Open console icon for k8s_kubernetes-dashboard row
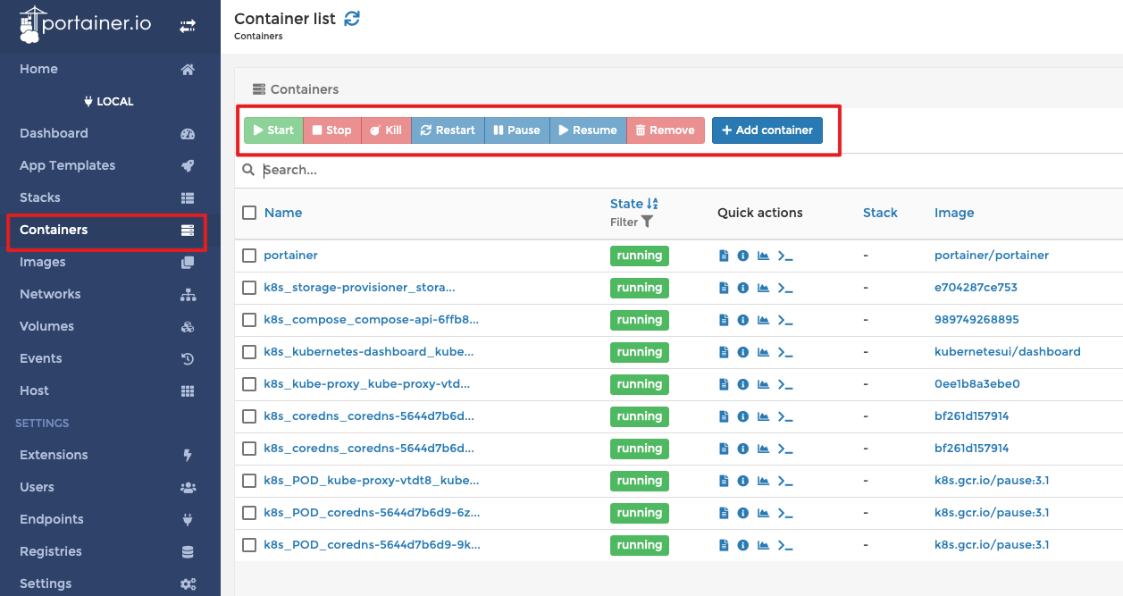The image size is (1123, 596). click(785, 352)
